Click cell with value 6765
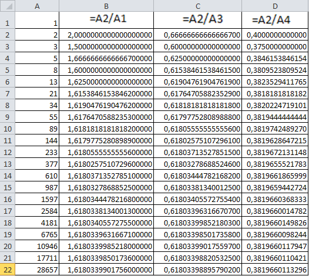This screenshot has width=309, height=276. point(37,234)
